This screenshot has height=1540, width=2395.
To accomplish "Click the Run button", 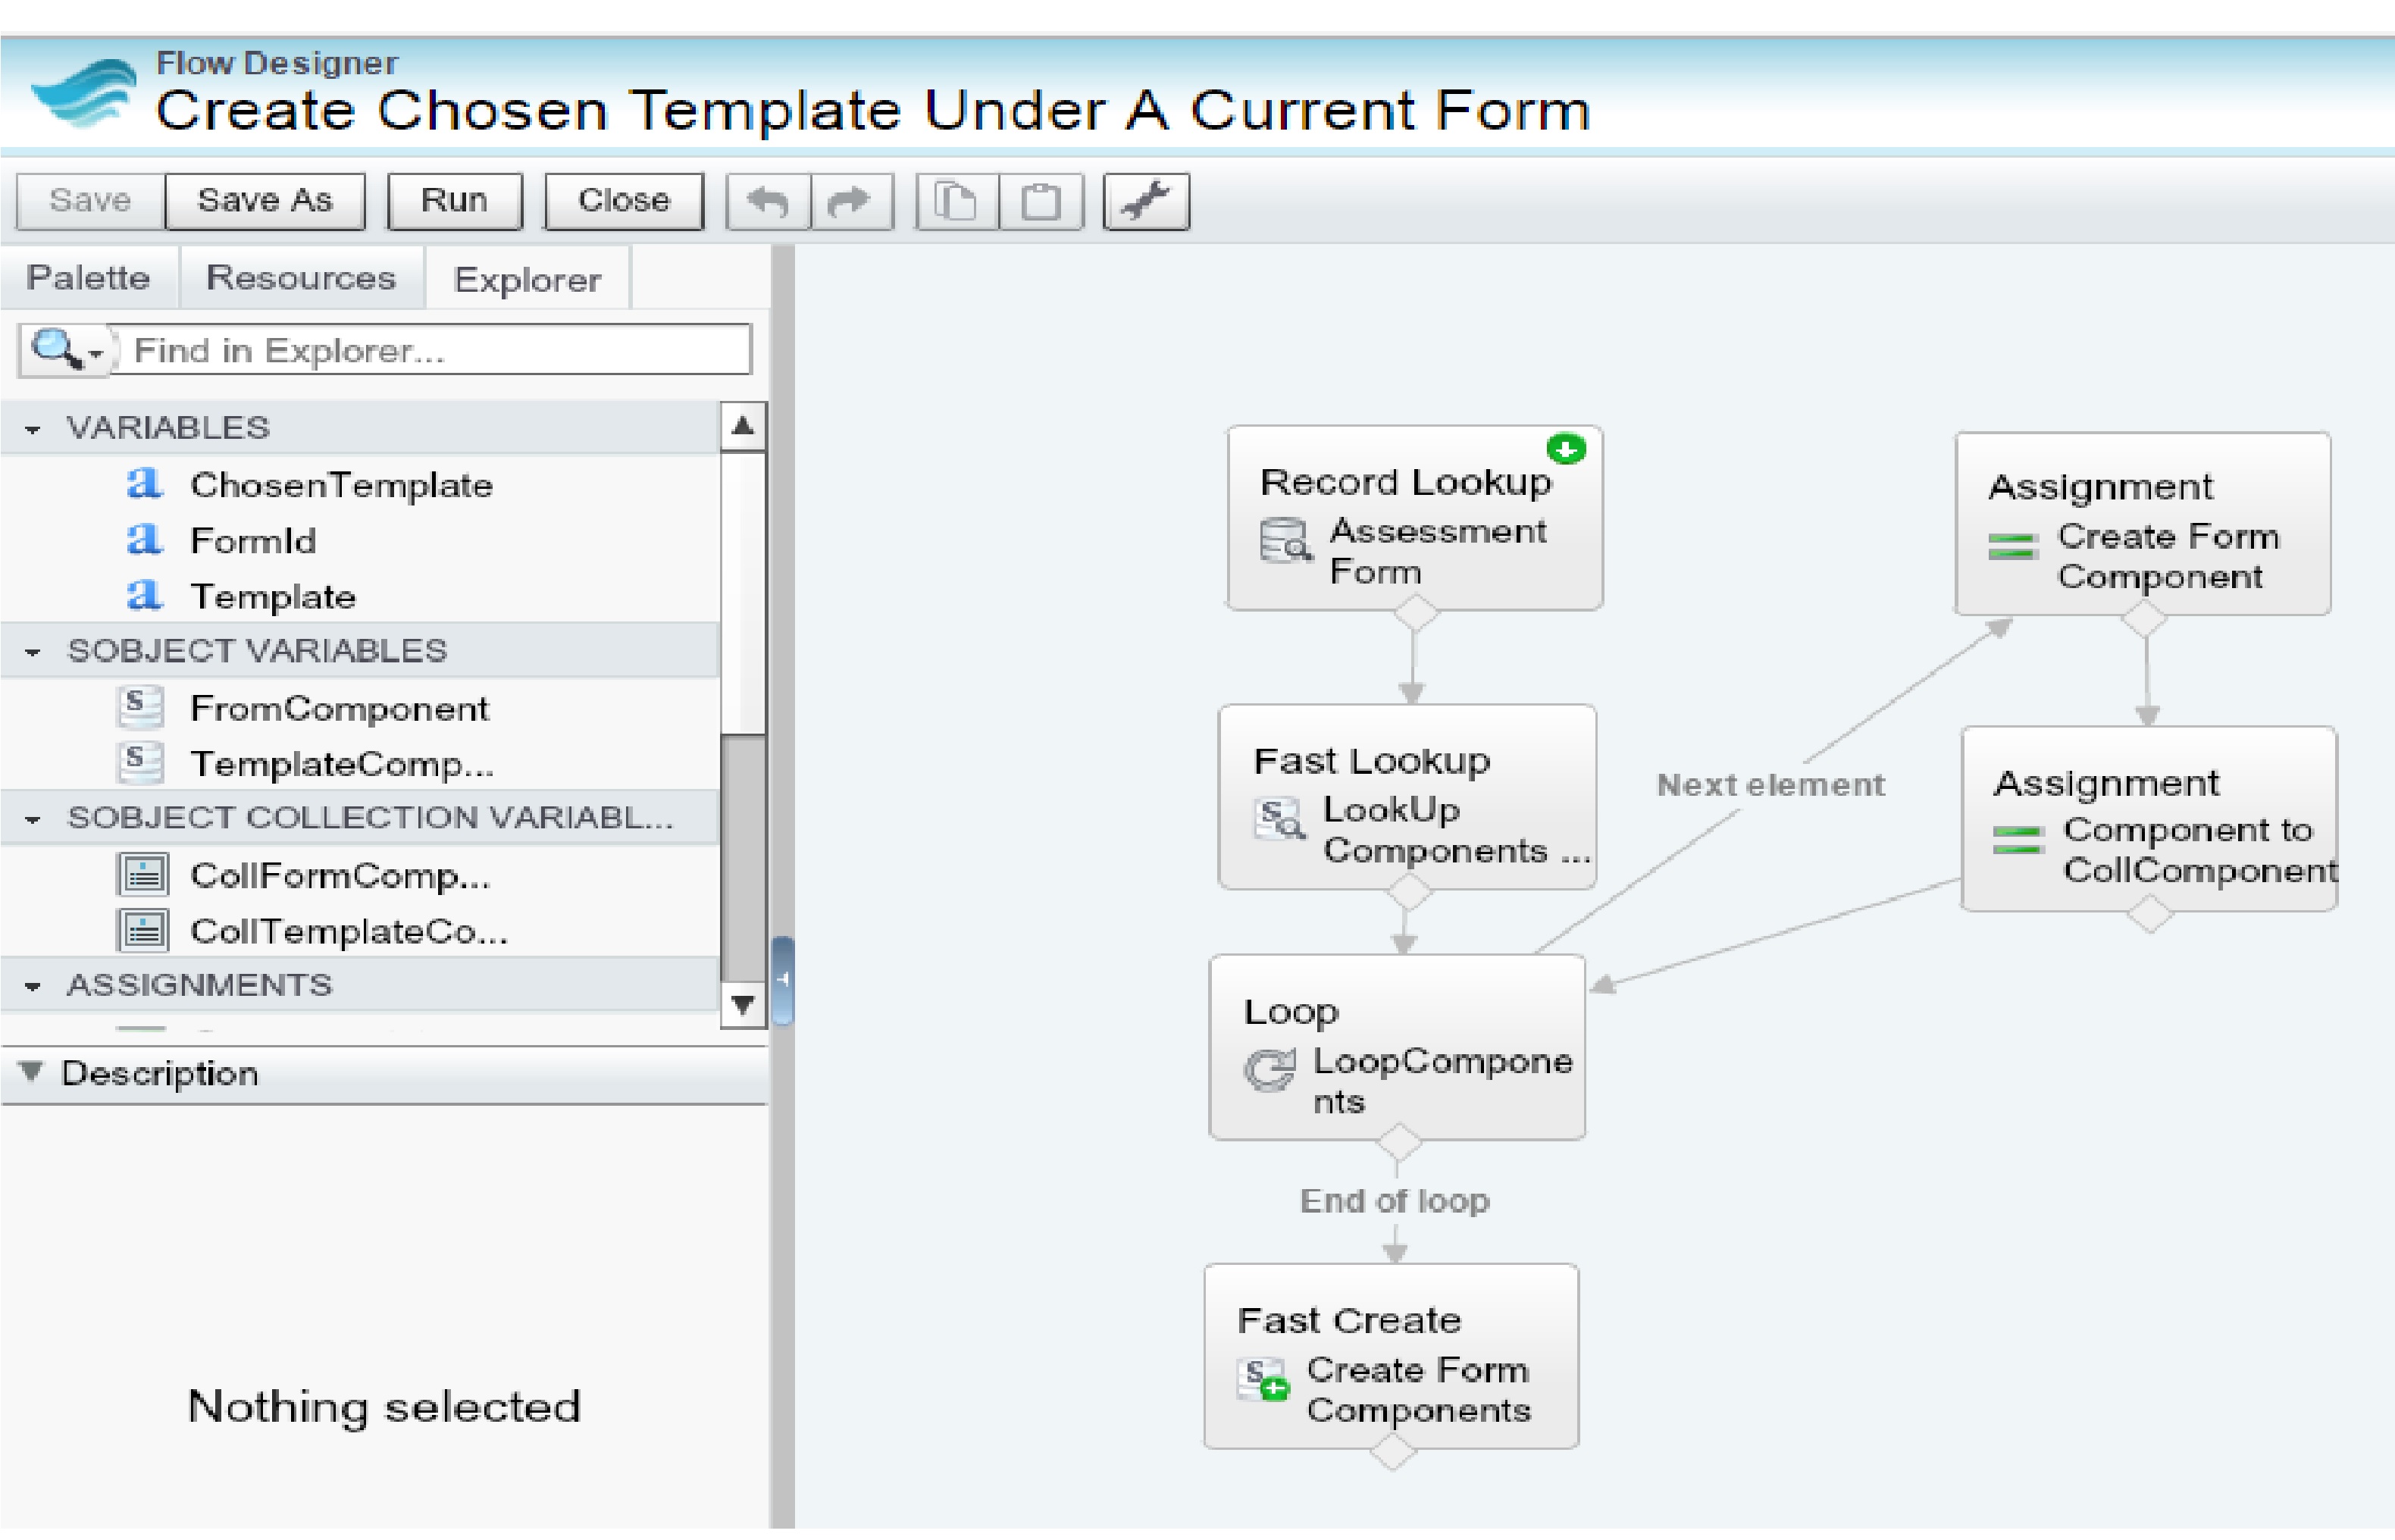I will coord(454,201).
